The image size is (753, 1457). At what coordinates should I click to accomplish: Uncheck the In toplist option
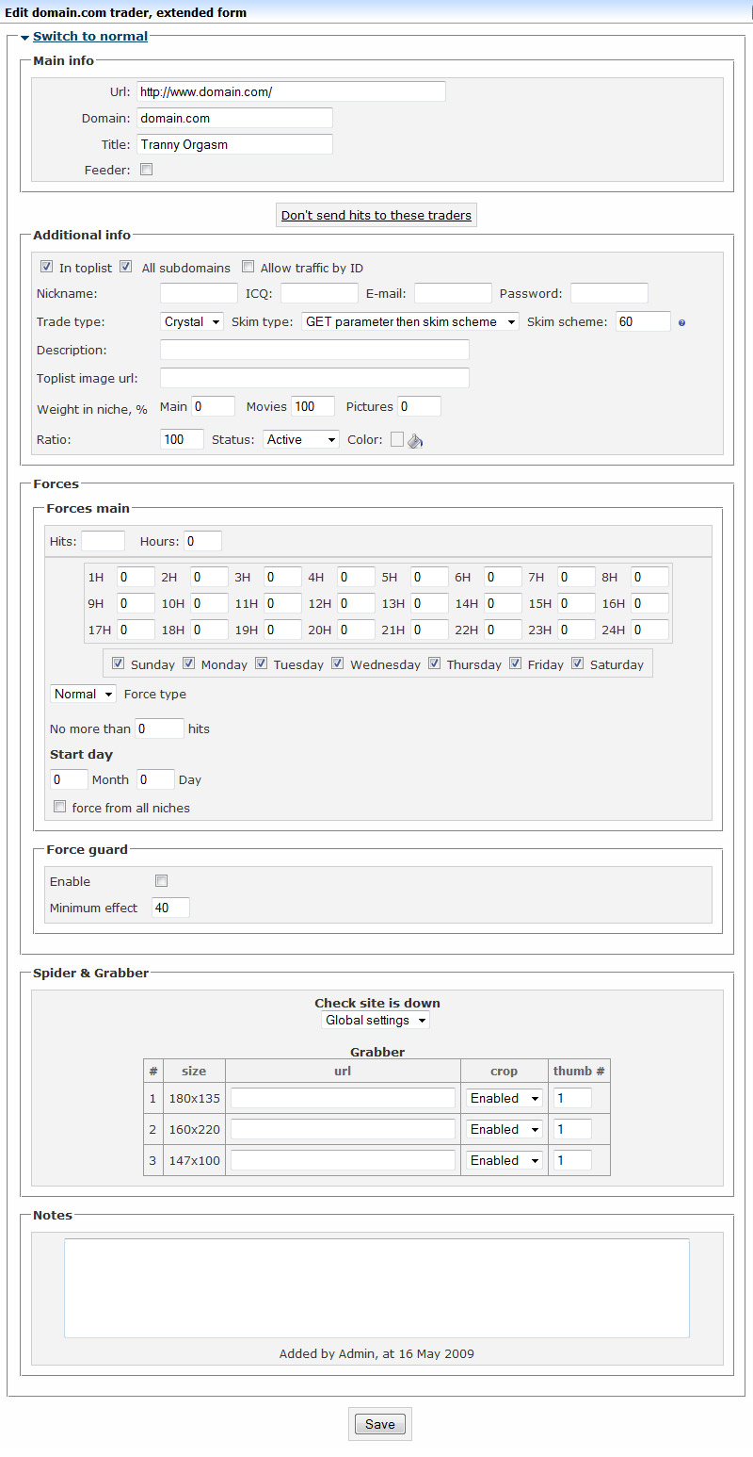point(46,268)
